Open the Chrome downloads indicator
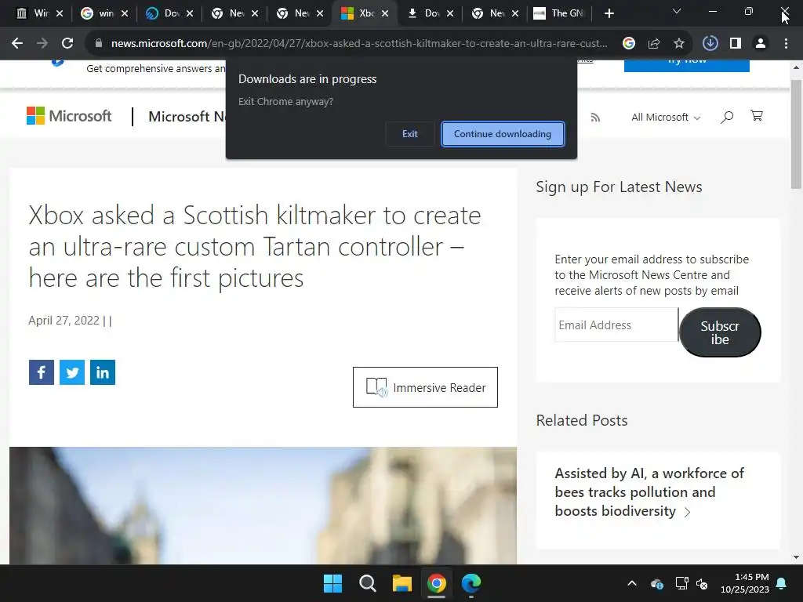 [x=710, y=44]
